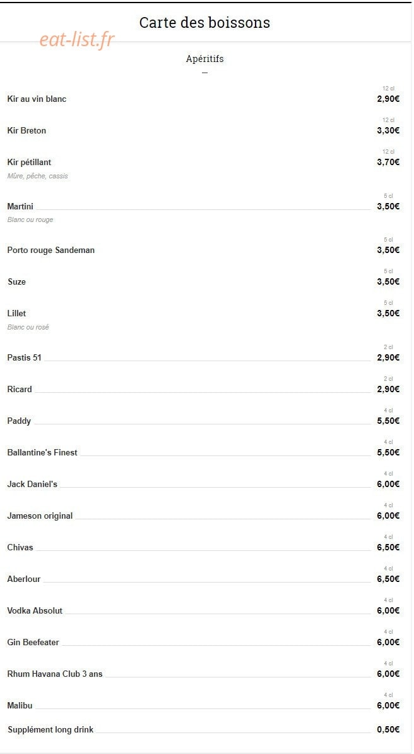
Task: Select the Kir Breton menu entry
Action: (27, 131)
